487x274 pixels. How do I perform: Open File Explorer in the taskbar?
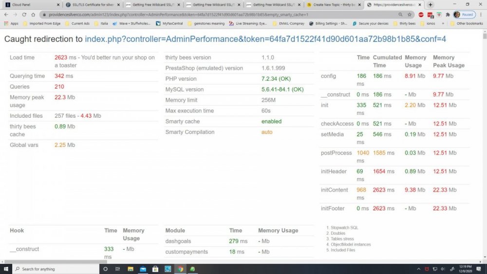coord(130,269)
